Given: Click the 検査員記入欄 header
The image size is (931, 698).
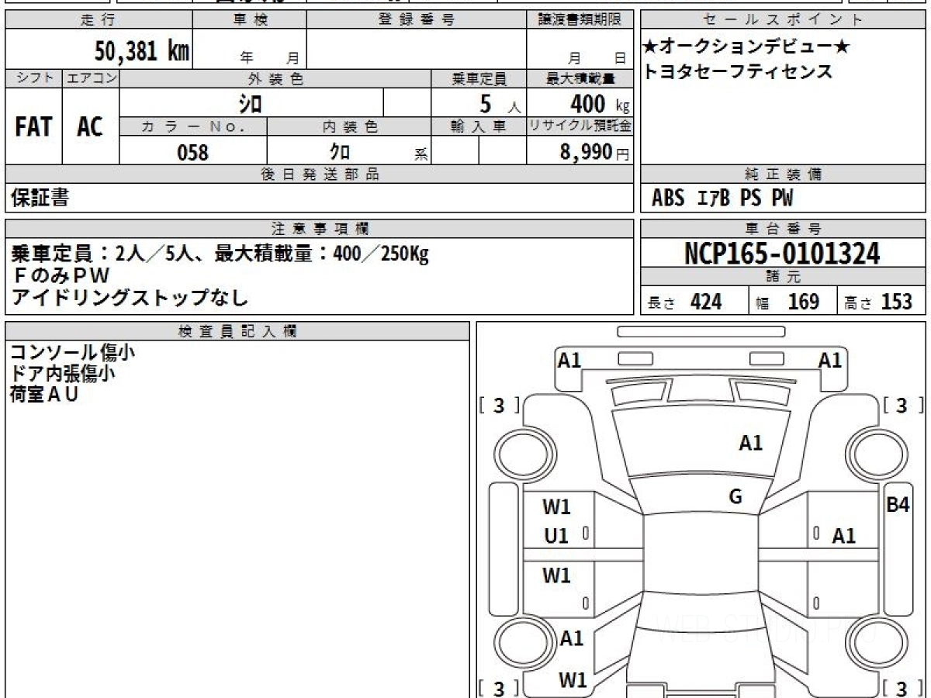Looking at the screenshot, I should tap(237, 331).
